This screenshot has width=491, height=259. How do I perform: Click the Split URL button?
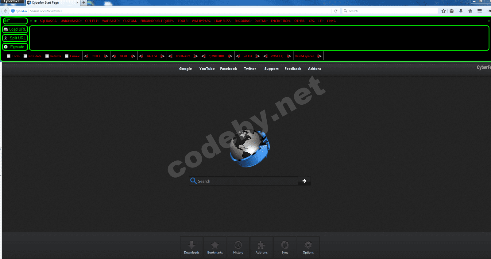[15, 38]
